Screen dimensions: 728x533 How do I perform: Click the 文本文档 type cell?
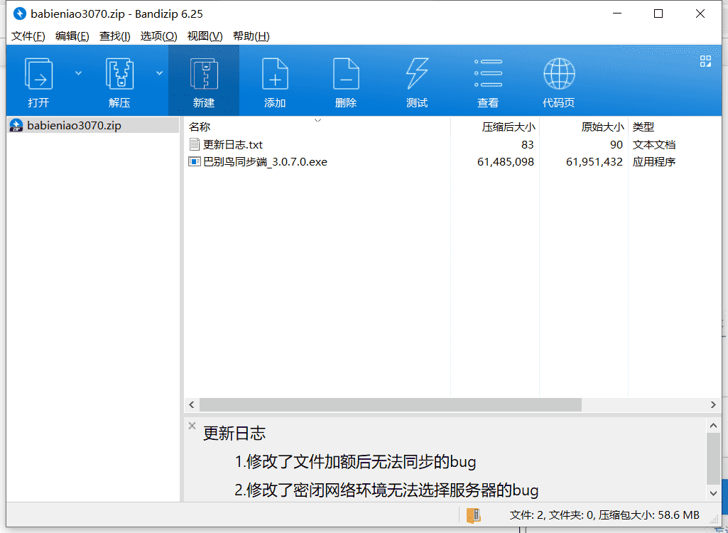click(653, 144)
